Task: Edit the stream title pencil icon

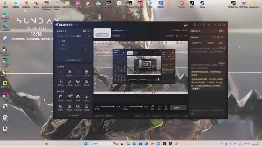Action: point(126,30)
